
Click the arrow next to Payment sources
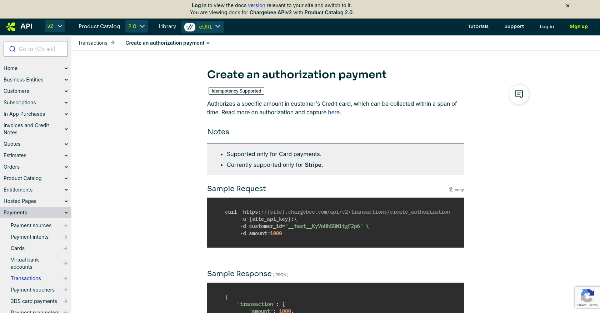coord(65,225)
